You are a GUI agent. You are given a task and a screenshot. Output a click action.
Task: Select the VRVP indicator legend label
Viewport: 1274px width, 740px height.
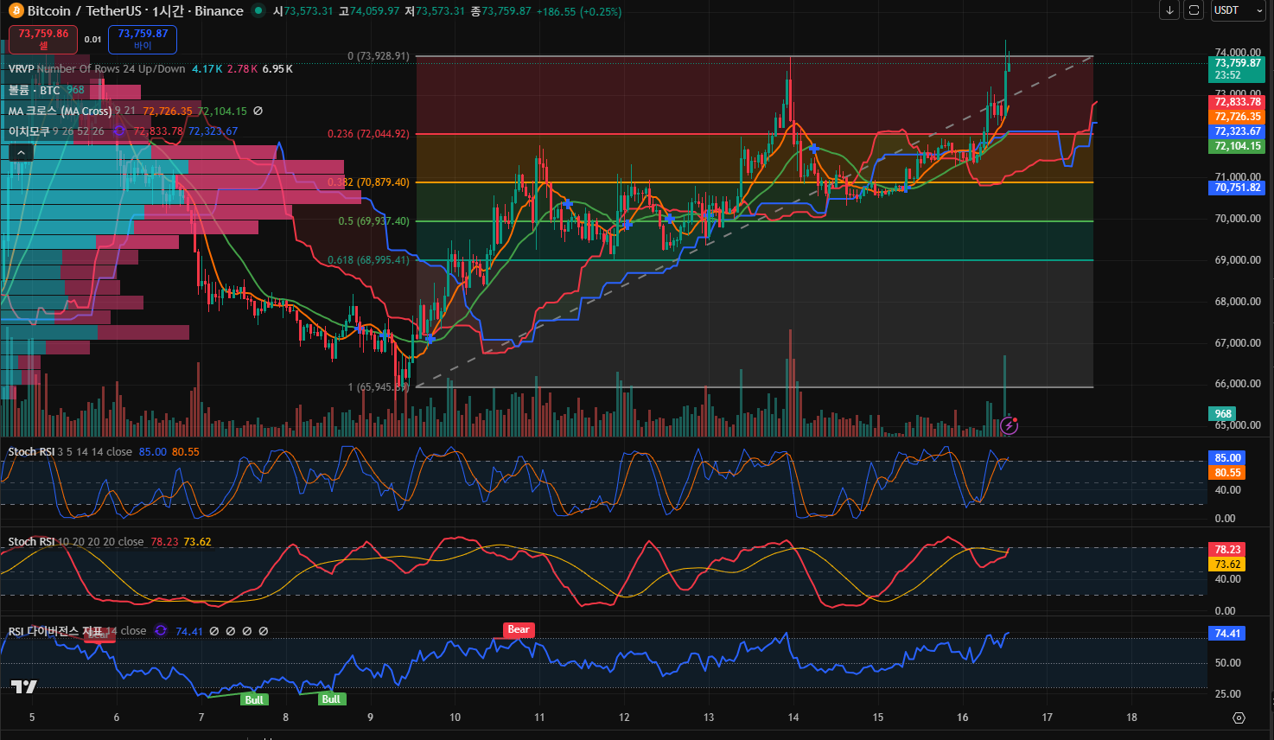(x=22, y=68)
